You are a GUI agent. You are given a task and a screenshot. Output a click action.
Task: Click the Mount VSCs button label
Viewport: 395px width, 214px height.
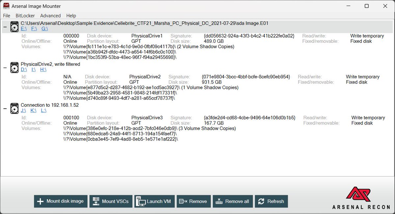pos(115,201)
